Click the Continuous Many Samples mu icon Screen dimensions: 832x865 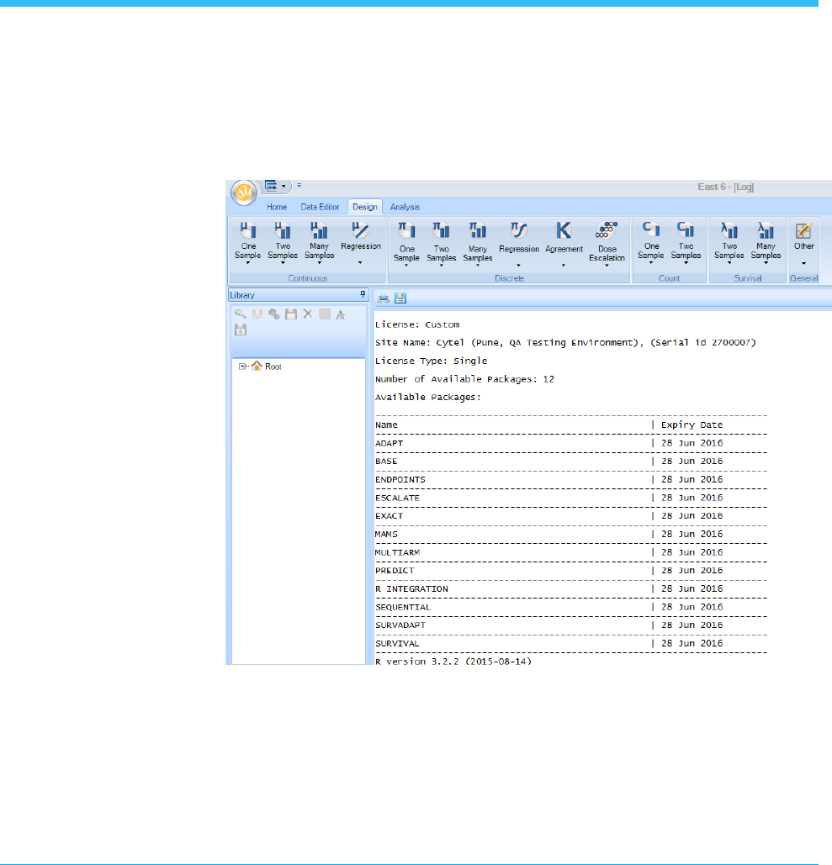319,229
